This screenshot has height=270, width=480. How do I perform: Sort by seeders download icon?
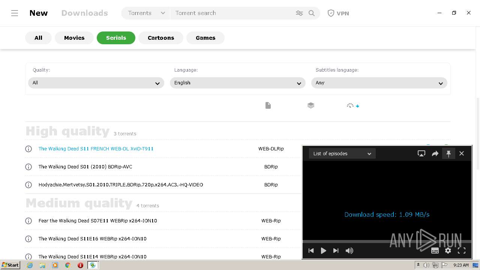(x=353, y=106)
